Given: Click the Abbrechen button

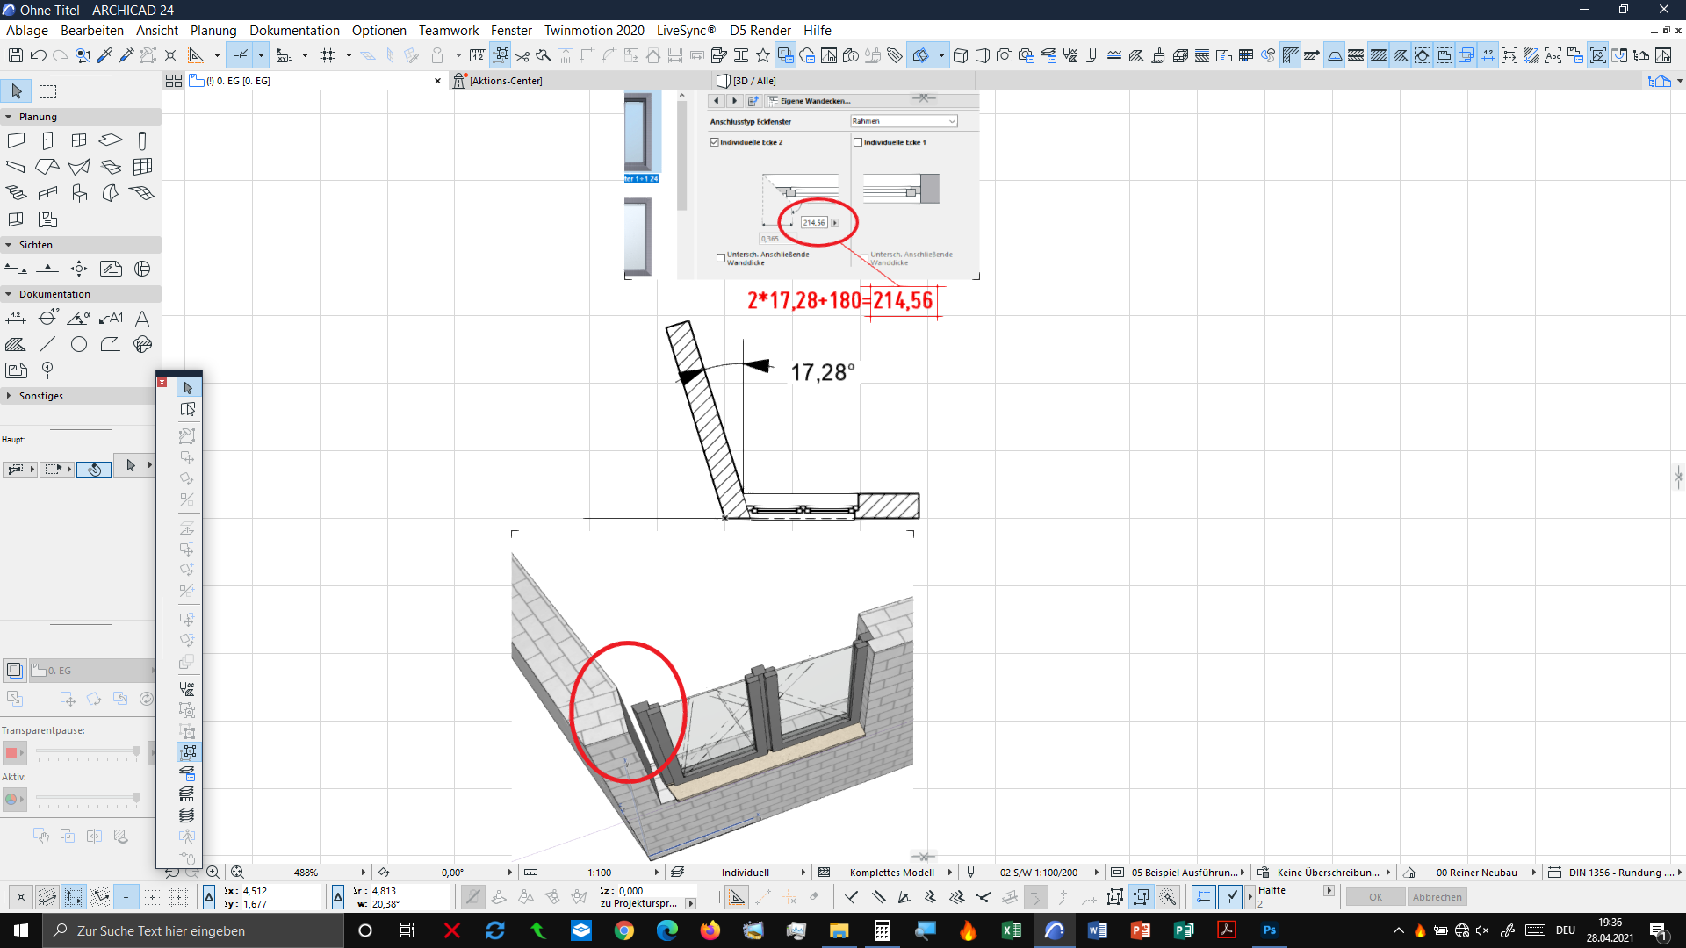Looking at the screenshot, I should 1437,897.
